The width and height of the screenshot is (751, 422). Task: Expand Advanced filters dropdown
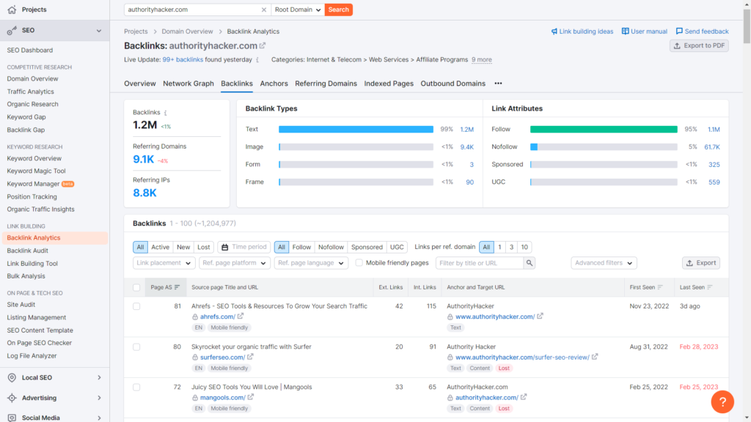click(604, 263)
